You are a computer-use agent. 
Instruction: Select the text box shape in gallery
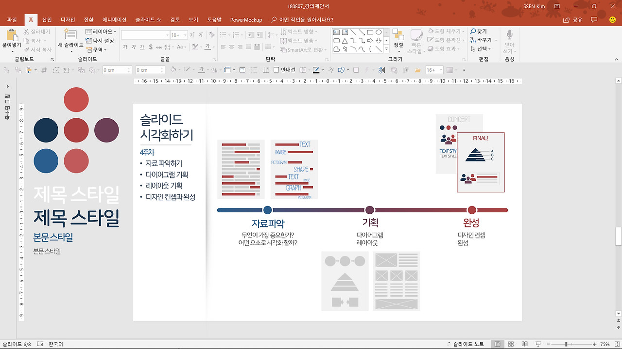(336, 32)
